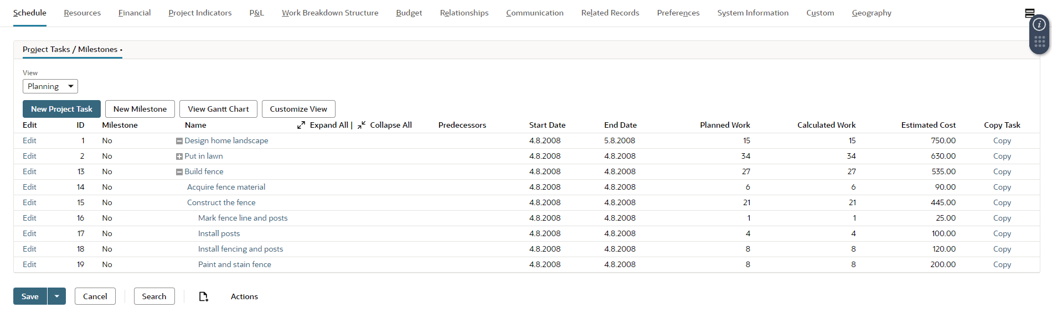Click the Collapse All arrows icon
This screenshot has height=313, width=1052.
362,125
